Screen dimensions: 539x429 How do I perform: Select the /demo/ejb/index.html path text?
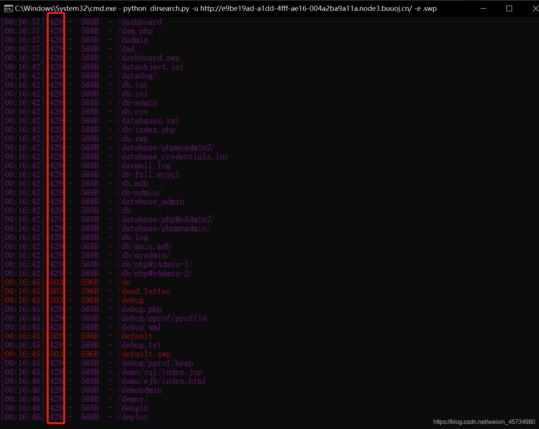[162, 381]
